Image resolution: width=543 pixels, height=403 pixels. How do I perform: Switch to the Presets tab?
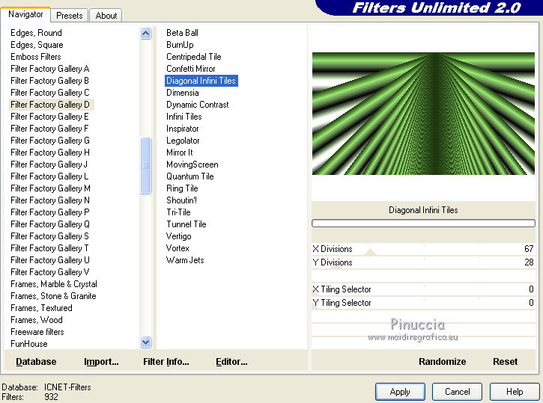click(70, 16)
